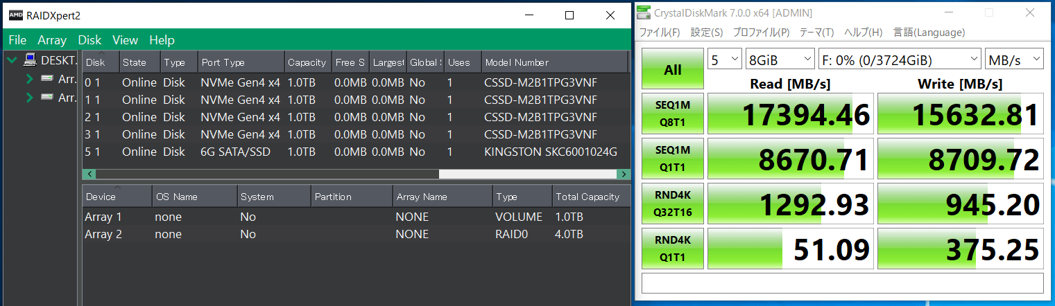Click the 945.20 random write result
The image size is (1055, 306).
(961, 204)
